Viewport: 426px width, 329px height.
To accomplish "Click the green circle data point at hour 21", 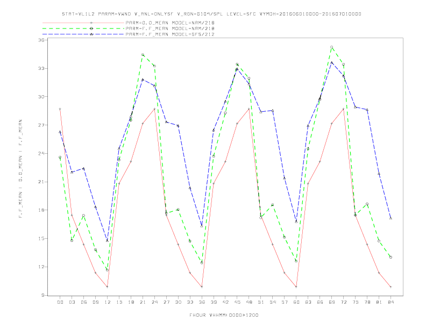I will coord(143,54).
